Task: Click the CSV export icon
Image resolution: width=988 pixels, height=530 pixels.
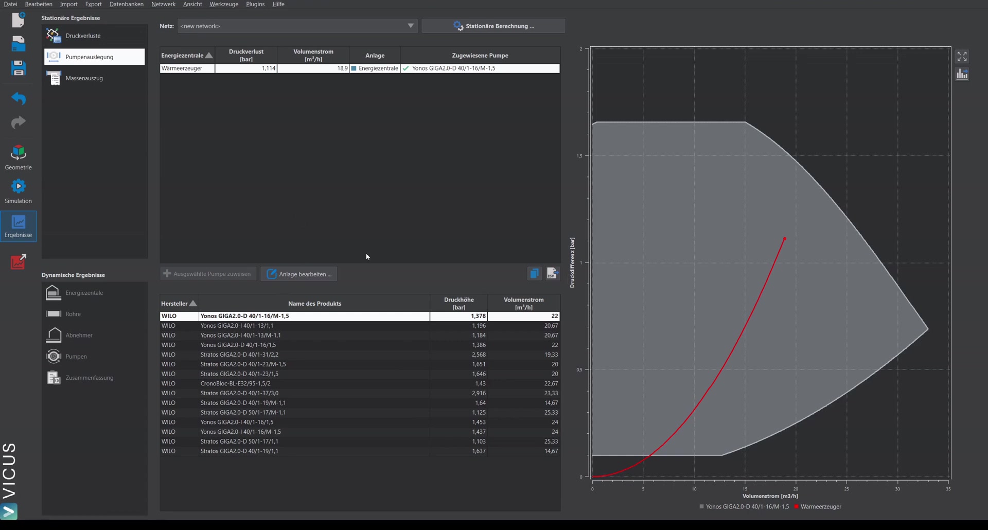Action: tap(553, 274)
